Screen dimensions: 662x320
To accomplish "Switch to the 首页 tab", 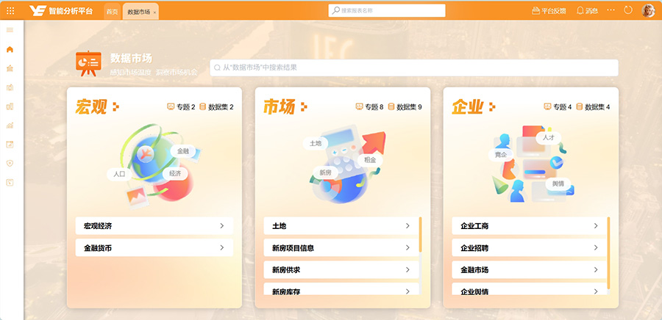I will click(x=113, y=12).
